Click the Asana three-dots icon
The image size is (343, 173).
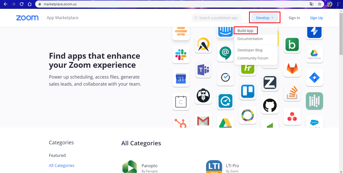coord(292,116)
